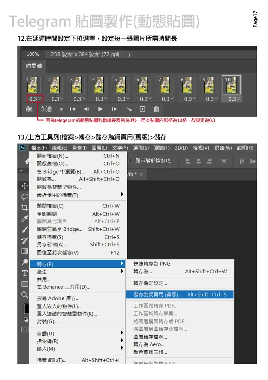Image resolution: width=268 pixels, height=380 pixels.
Task: Delete selected frame with trash icon
Action: pyautogui.click(x=156, y=109)
